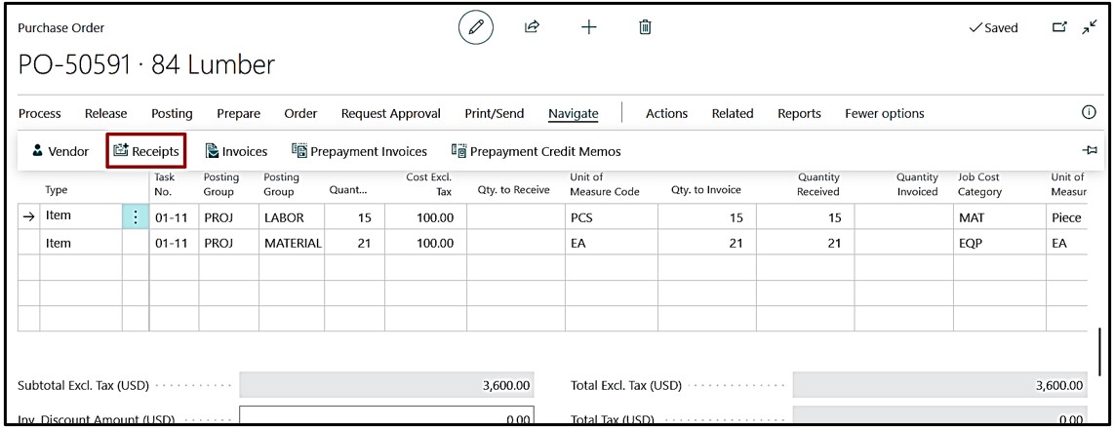
Task: Click the plus icon to create new
Action: point(589,28)
